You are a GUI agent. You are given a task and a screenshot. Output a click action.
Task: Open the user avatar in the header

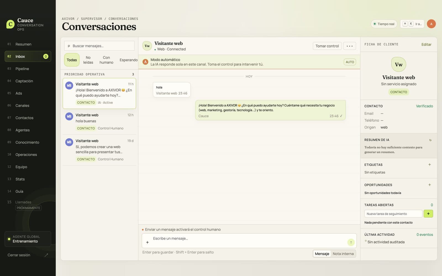pyautogui.click(x=431, y=24)
